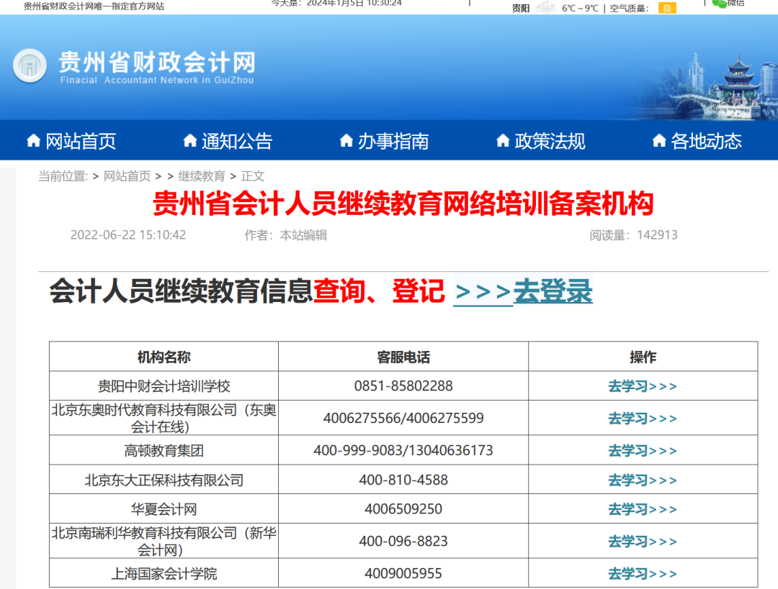The image size is (778, 589).
Task: Open 去学习 link for 高顿教育集团
Action: (643, 451)
